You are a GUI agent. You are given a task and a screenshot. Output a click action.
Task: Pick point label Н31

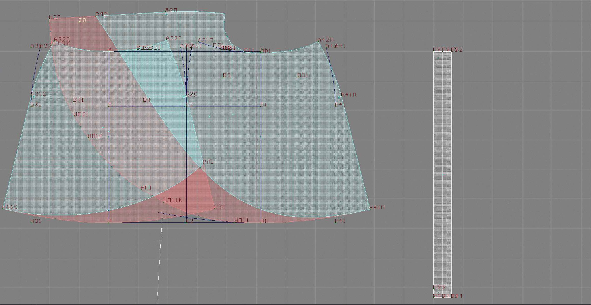click(x=36, y=221)
